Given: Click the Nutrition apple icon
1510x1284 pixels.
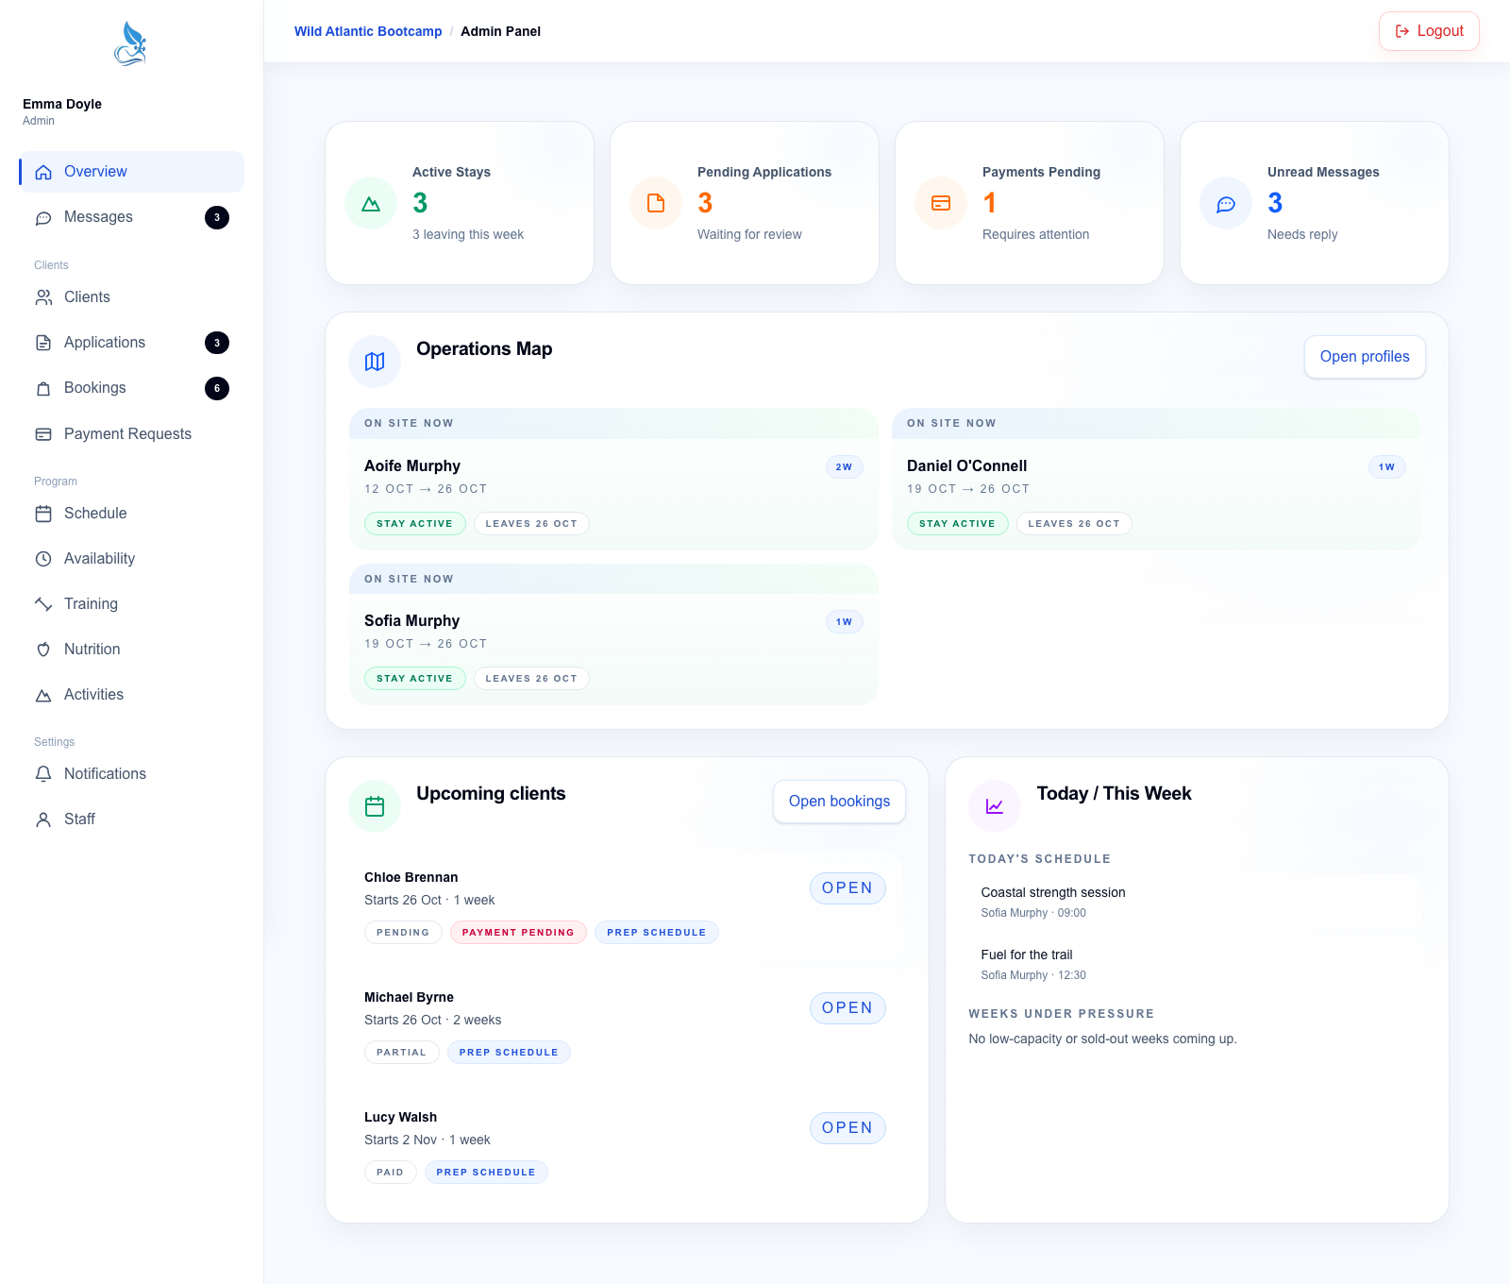Looking at the screenshot, I should coord(43,650).
